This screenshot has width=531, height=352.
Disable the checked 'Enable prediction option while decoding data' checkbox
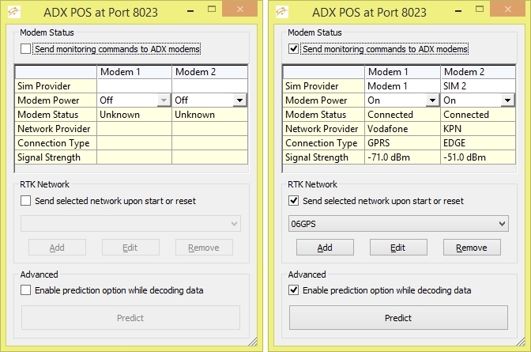295,290
